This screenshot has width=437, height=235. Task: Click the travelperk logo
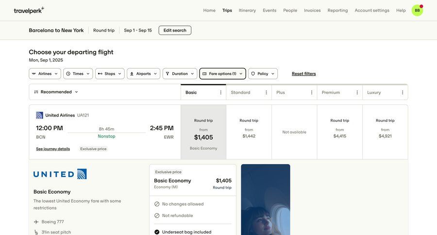[x=29, y=10]
